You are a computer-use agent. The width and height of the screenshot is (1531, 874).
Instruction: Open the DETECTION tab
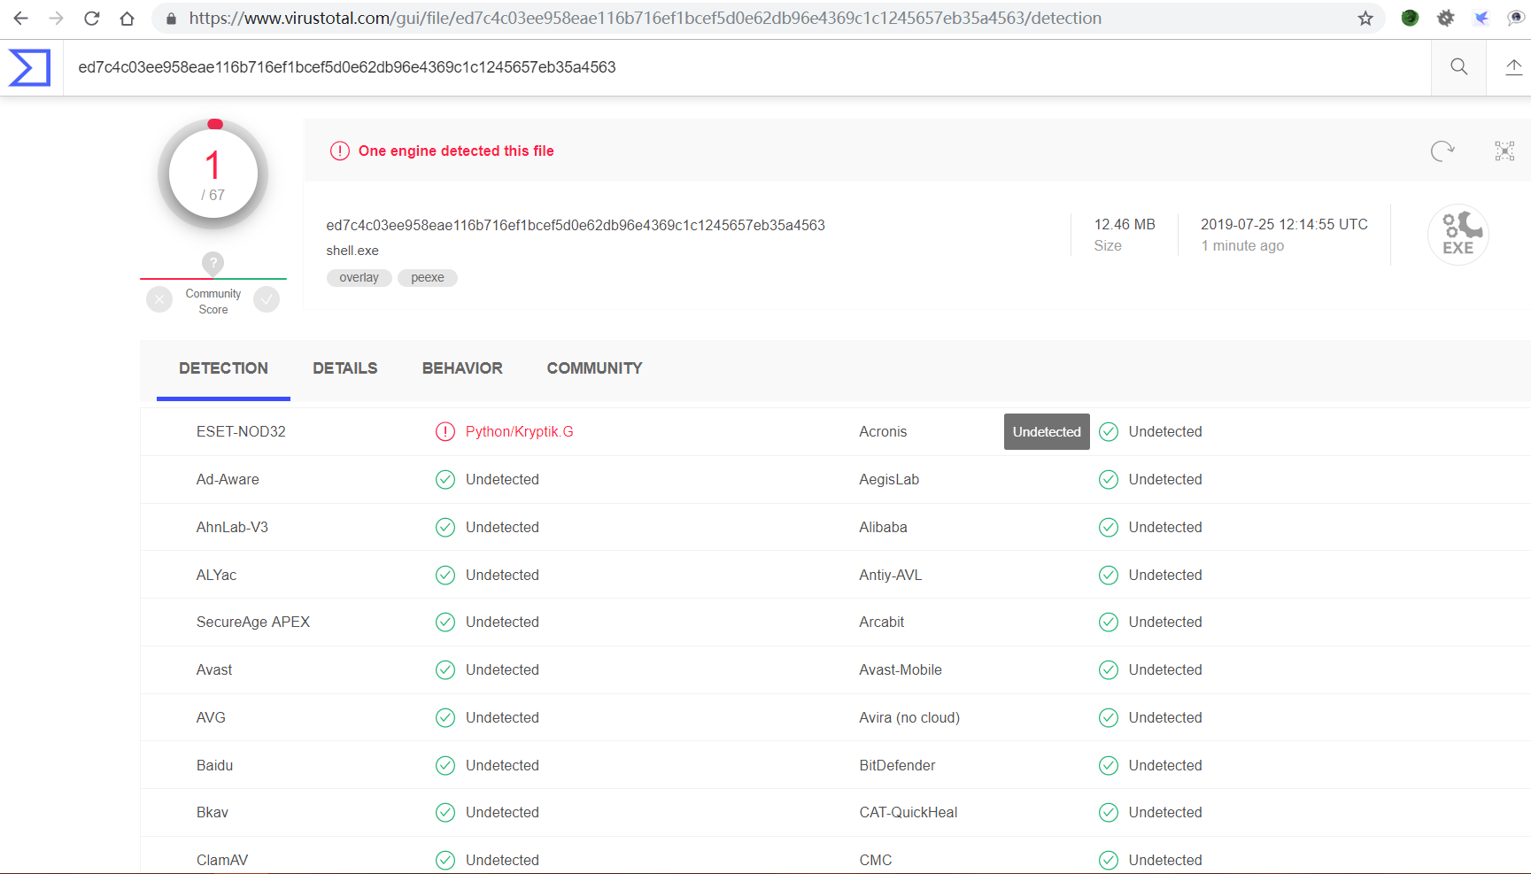pos(223,368)
